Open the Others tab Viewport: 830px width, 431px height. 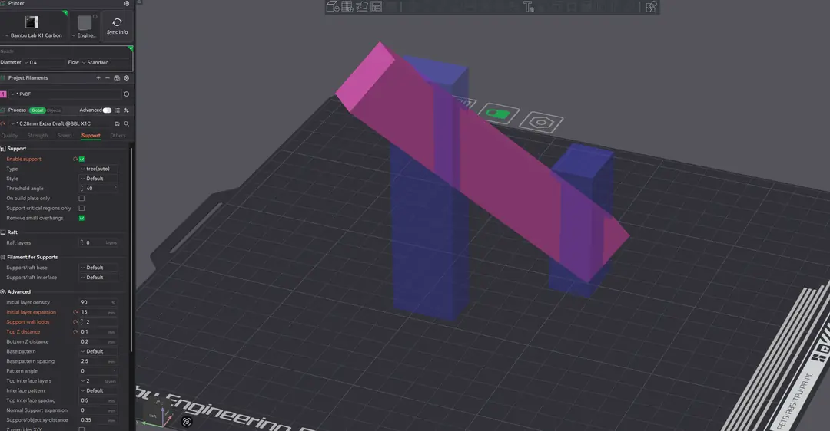coord(118,136)
